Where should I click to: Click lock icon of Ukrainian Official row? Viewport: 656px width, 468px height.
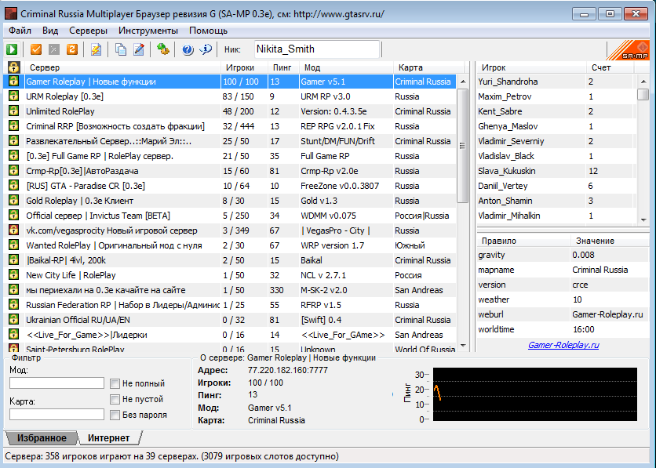click(x=14, y=320)
